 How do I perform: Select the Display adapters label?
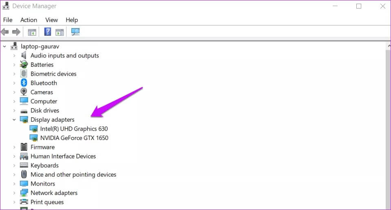click(x=52, y=120)
